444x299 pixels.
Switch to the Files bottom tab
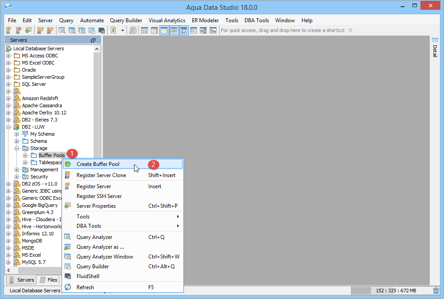pyautogui.click(x=49, y=280)
